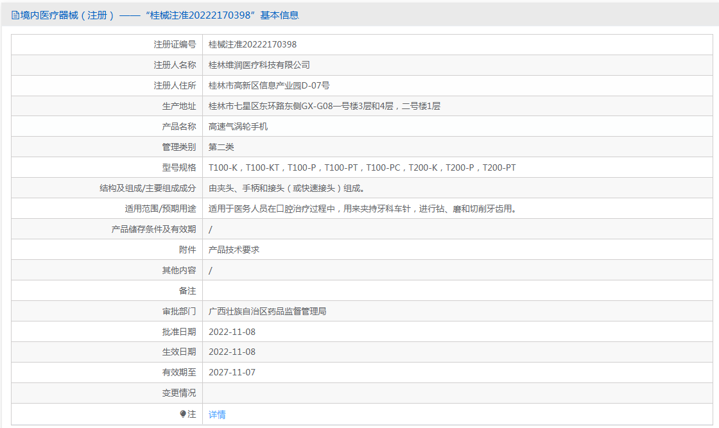Click the 审批部门 label
The image size is (719, 428).
point(179,312)
